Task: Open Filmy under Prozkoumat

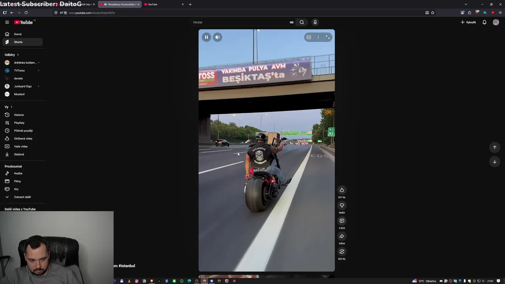Action: (x=22, y=181)
